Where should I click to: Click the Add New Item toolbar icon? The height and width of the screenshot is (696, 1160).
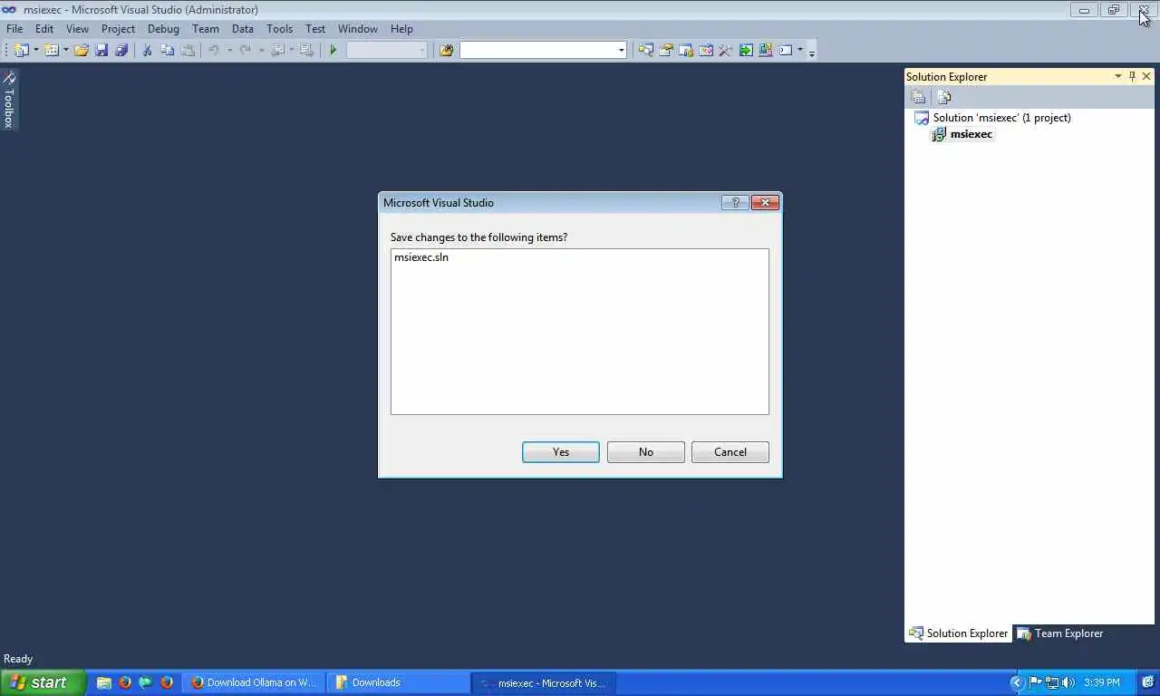52,50
